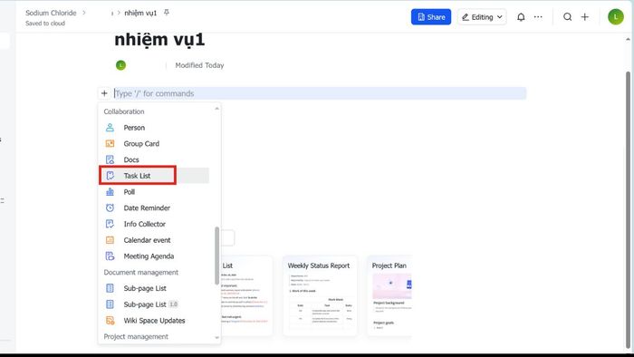Click the Collaboration section header
Image resolution: width=634 pixels, height=357 pixels.
coord(124,111)
